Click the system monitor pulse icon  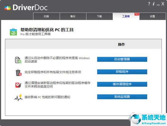point(18,98)
